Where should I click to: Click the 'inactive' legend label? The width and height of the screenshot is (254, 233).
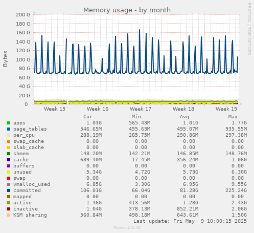(x=26, y=209)
